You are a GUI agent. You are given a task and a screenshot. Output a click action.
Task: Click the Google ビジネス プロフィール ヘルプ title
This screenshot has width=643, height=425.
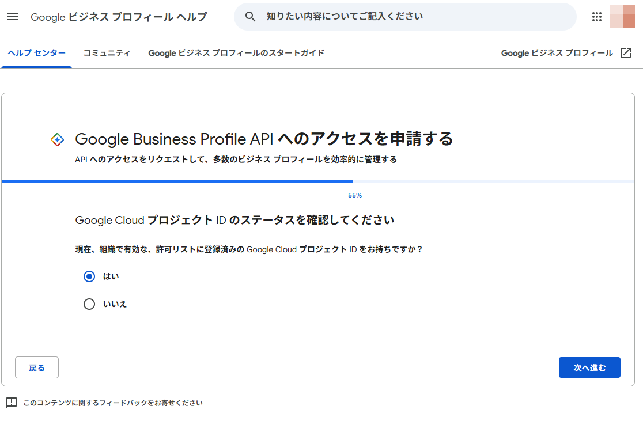click(x=119, y=17)
